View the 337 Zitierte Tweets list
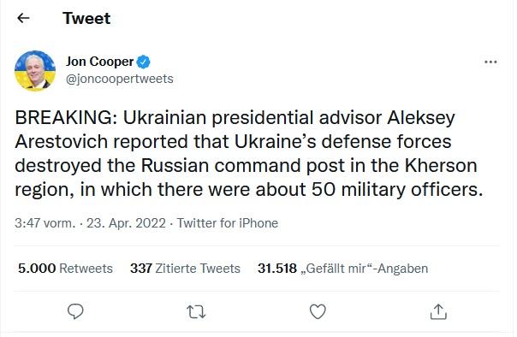Viewport: 517px width, 337px height. coord(185,269)
